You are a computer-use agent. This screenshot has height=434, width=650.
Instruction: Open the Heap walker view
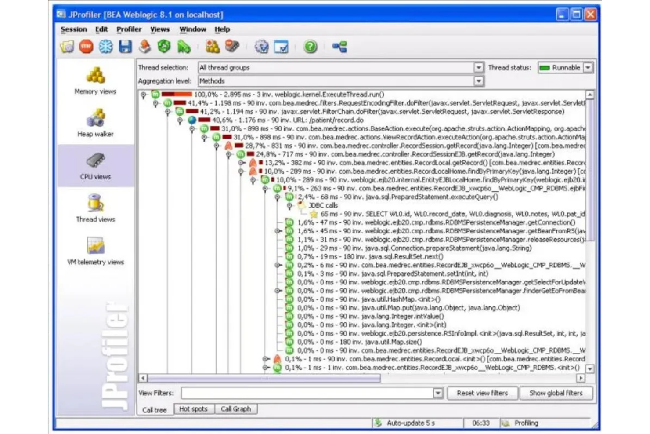[95, 124]
